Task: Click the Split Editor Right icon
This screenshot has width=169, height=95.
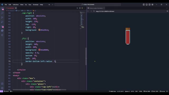Action: click(82, 8)
